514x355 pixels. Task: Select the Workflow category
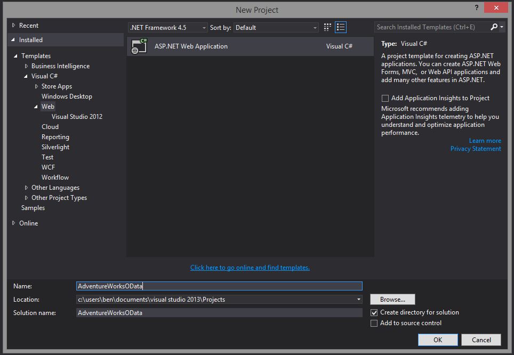click(55, 177)
